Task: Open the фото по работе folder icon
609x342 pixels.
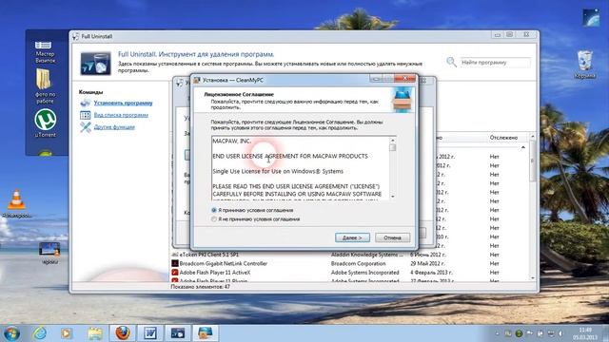Action: 45,85
